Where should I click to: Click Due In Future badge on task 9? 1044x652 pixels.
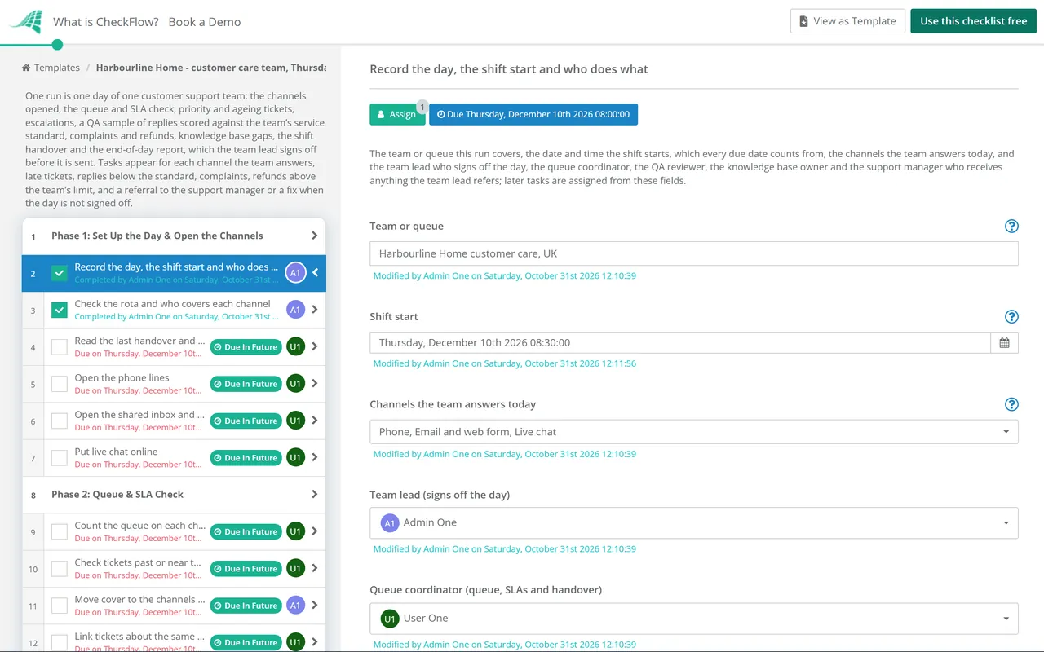(x=246, y=531)
